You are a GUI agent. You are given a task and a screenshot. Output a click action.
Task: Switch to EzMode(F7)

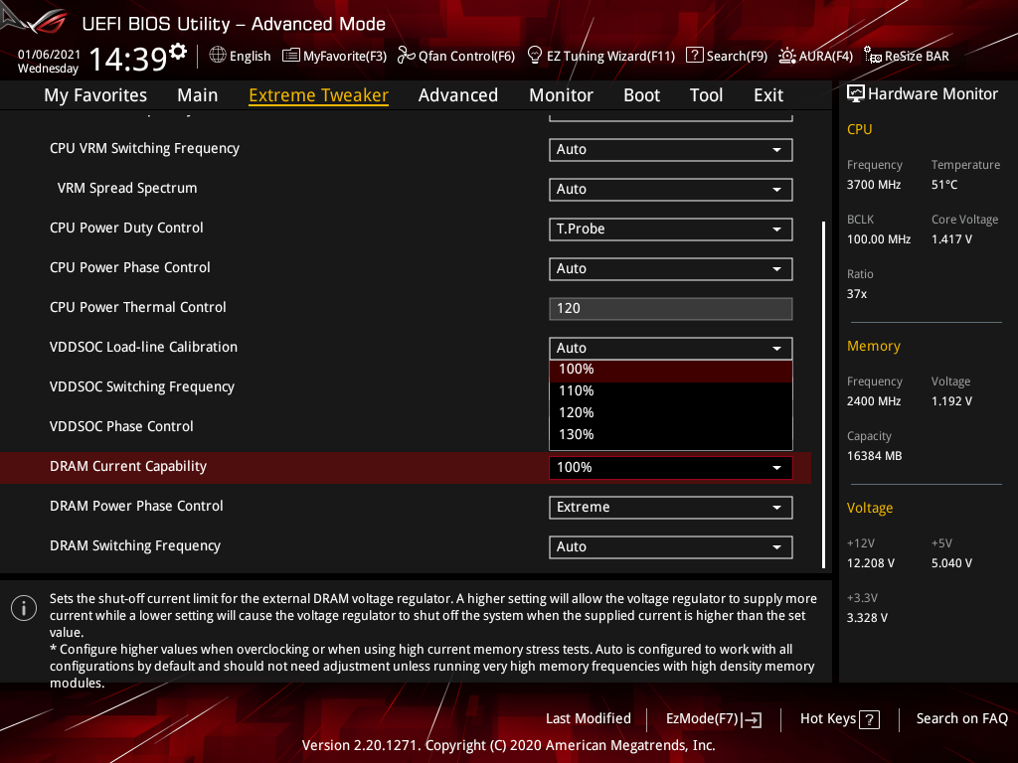pos(714,719)
